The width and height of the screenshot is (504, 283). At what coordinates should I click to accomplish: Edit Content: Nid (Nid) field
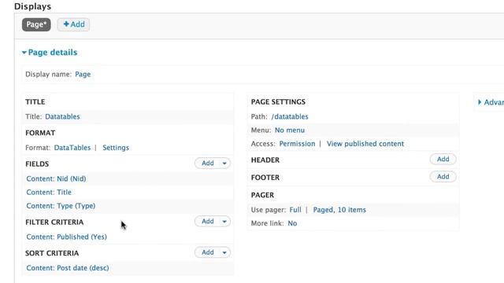coord(56,178)
